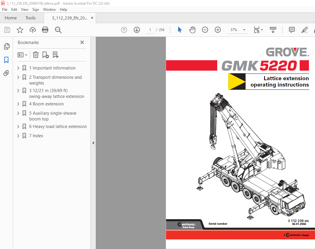Expand the 3 12/21 m swing-away bookmark

point(18,91)
